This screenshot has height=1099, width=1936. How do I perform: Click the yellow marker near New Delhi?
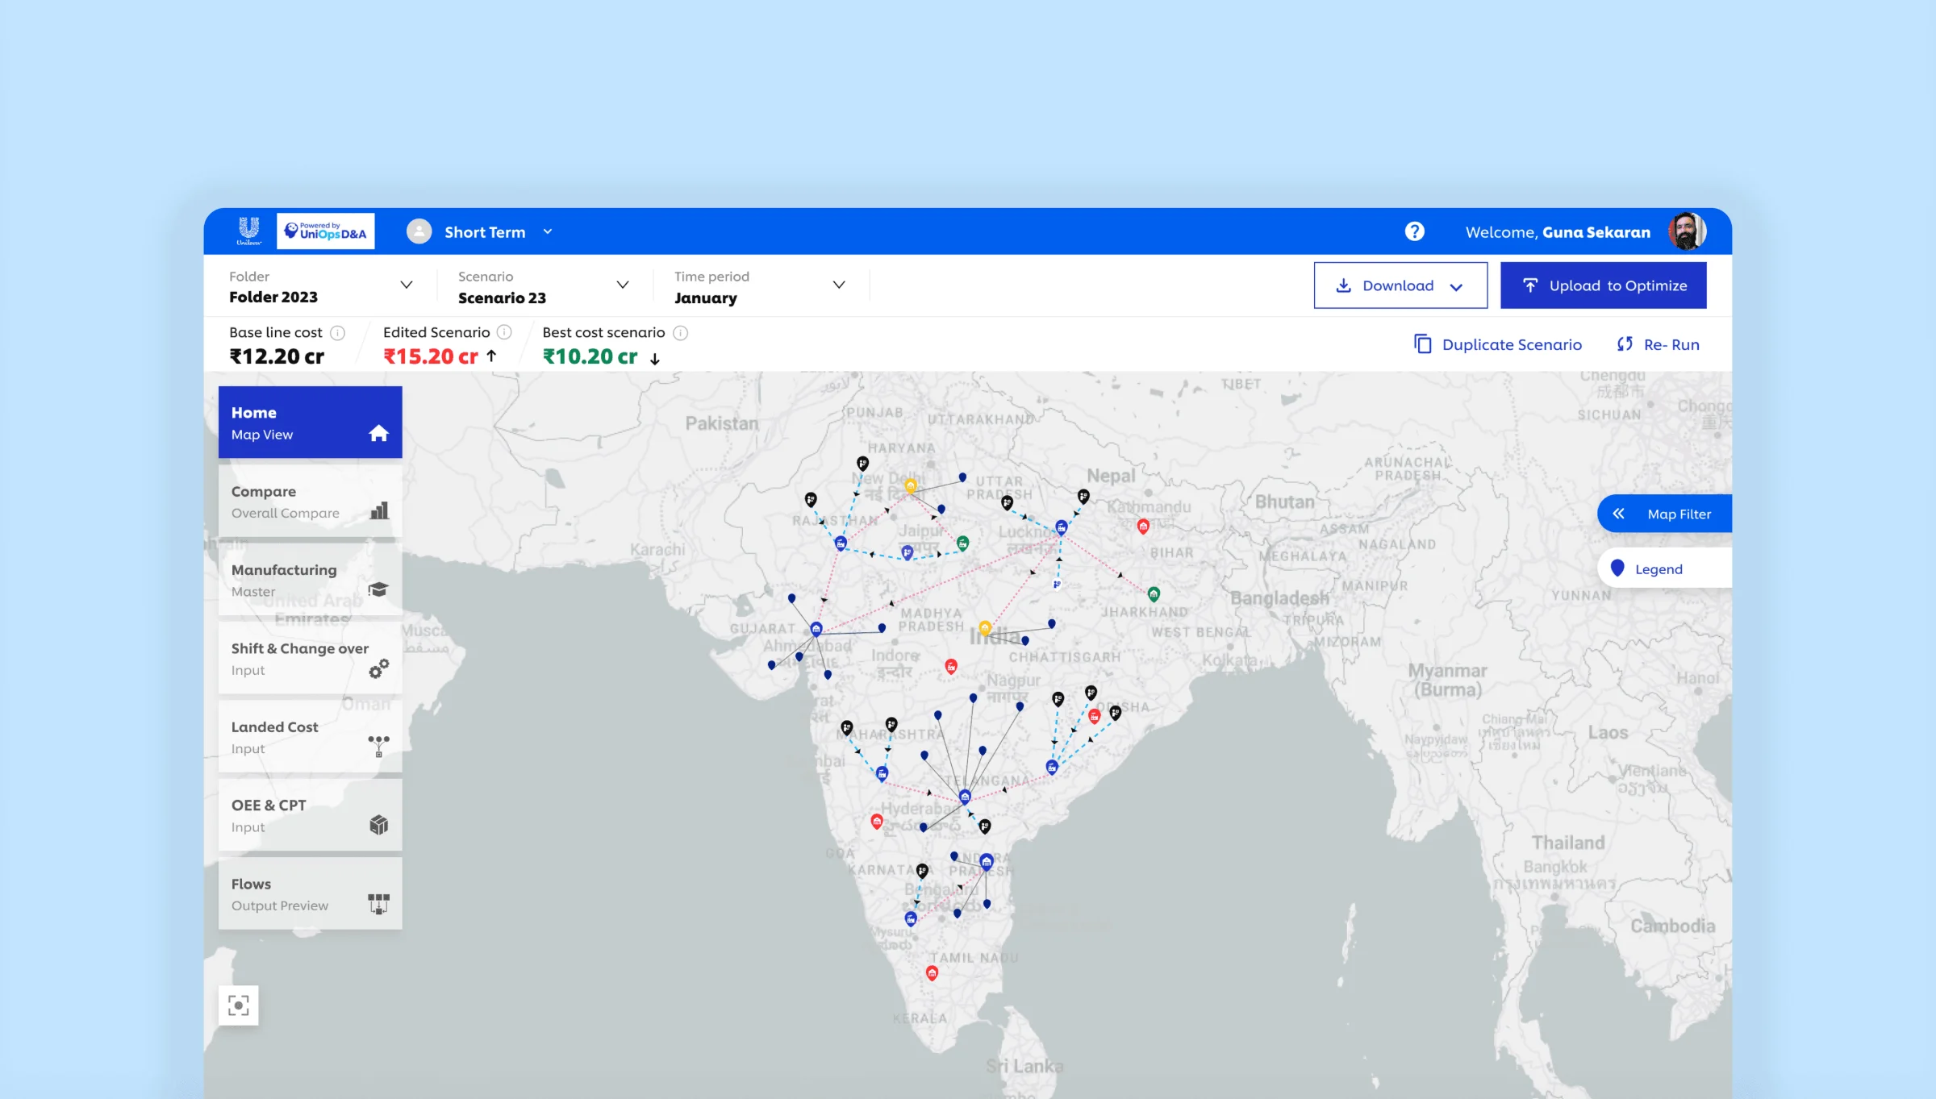click(911, 485)
